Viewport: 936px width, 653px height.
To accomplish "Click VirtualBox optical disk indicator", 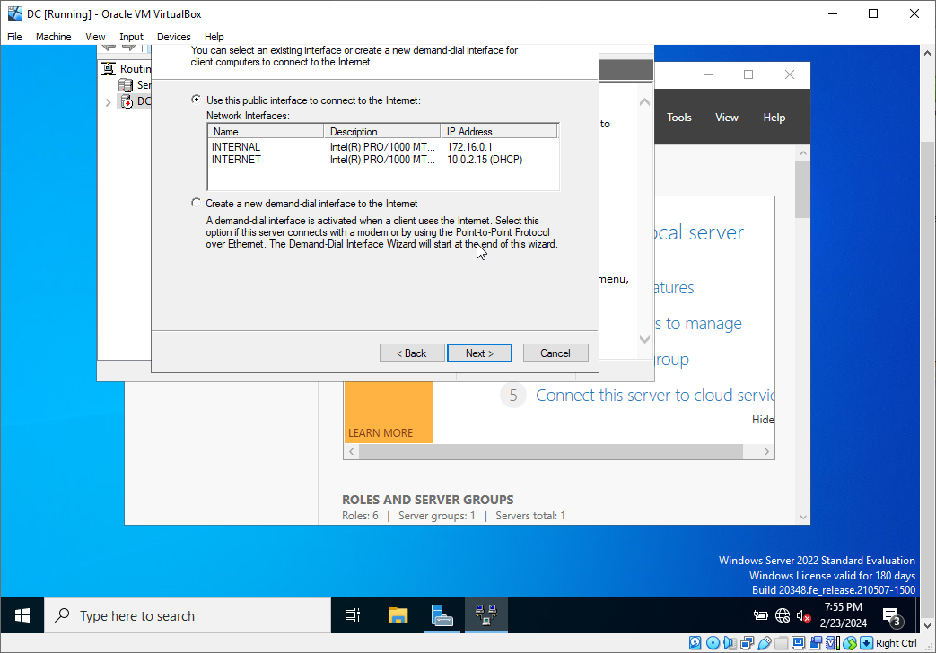I will click(x=713, y=643).
